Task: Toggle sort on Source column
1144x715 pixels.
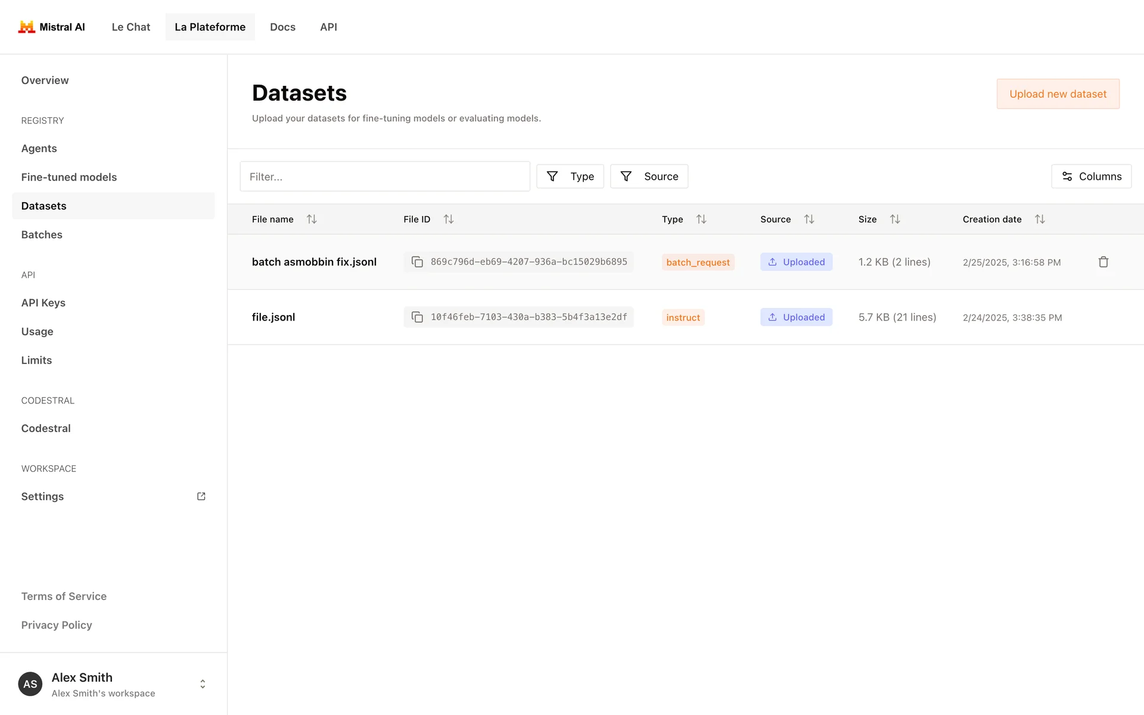Action: (x=809, y=219)
